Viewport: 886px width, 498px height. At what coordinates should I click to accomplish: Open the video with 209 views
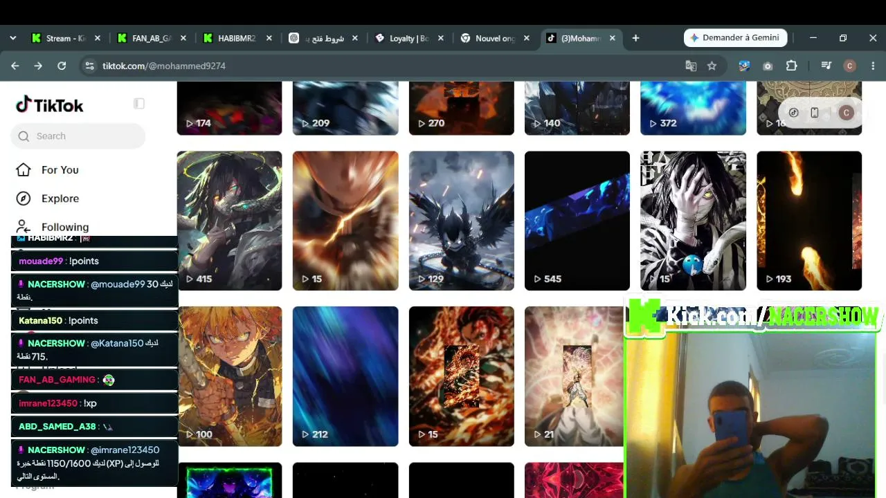pyautogui.click(x=345, y=108)
